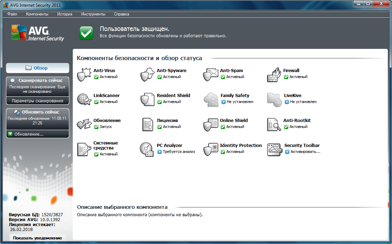Select the Обзор tab in sidebar
This screenshot has height=244, width=392.
coord(38,68)
